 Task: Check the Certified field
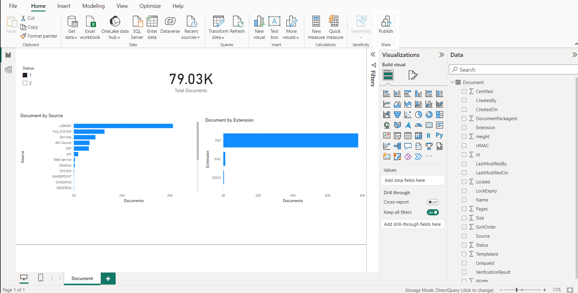click(x=464, y=91)
